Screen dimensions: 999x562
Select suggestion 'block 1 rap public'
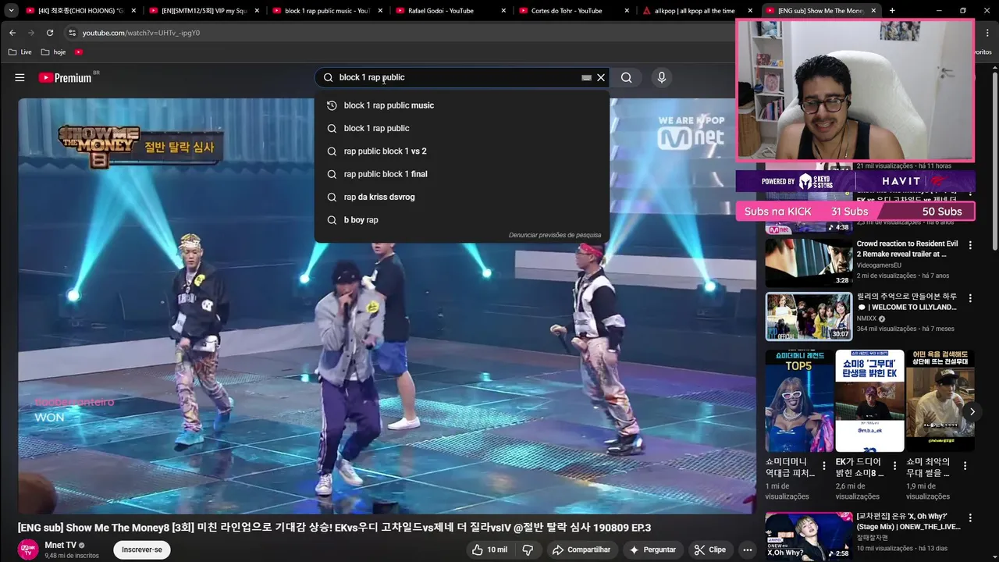(x=462, y=128)
